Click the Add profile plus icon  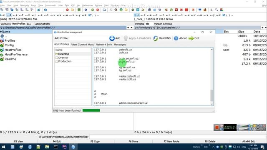(112, 38)
